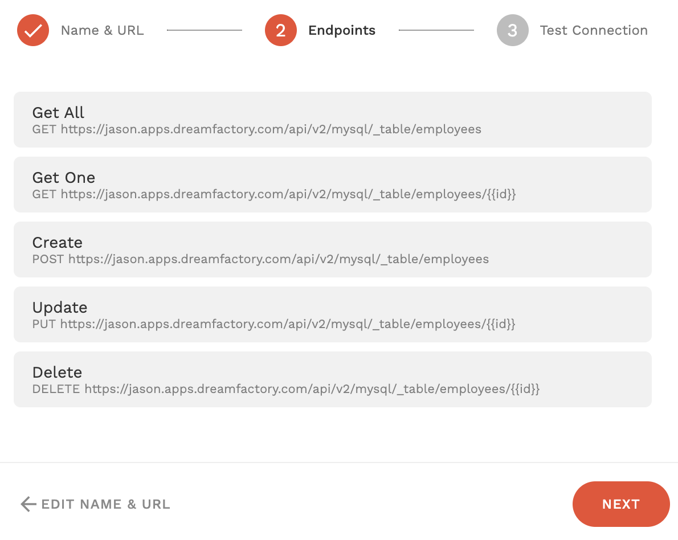Click the back arrow icon
Image resolution: width=678 pixels, height=540 pixels.
point(28,504)
